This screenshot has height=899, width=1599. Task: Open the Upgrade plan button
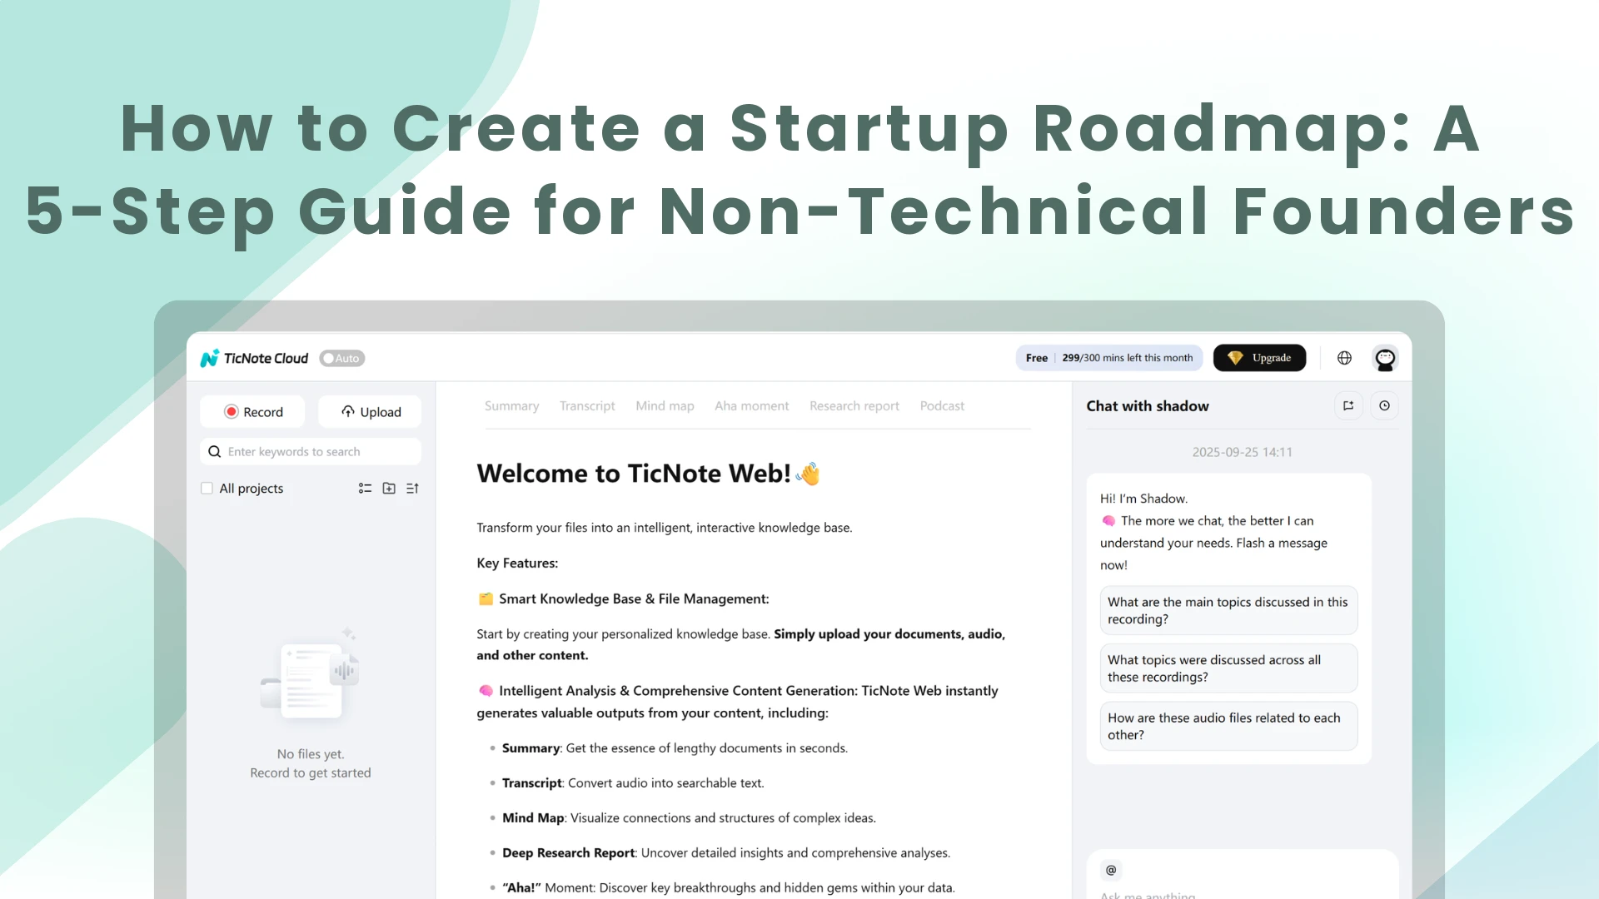[x=1259, y=358]
